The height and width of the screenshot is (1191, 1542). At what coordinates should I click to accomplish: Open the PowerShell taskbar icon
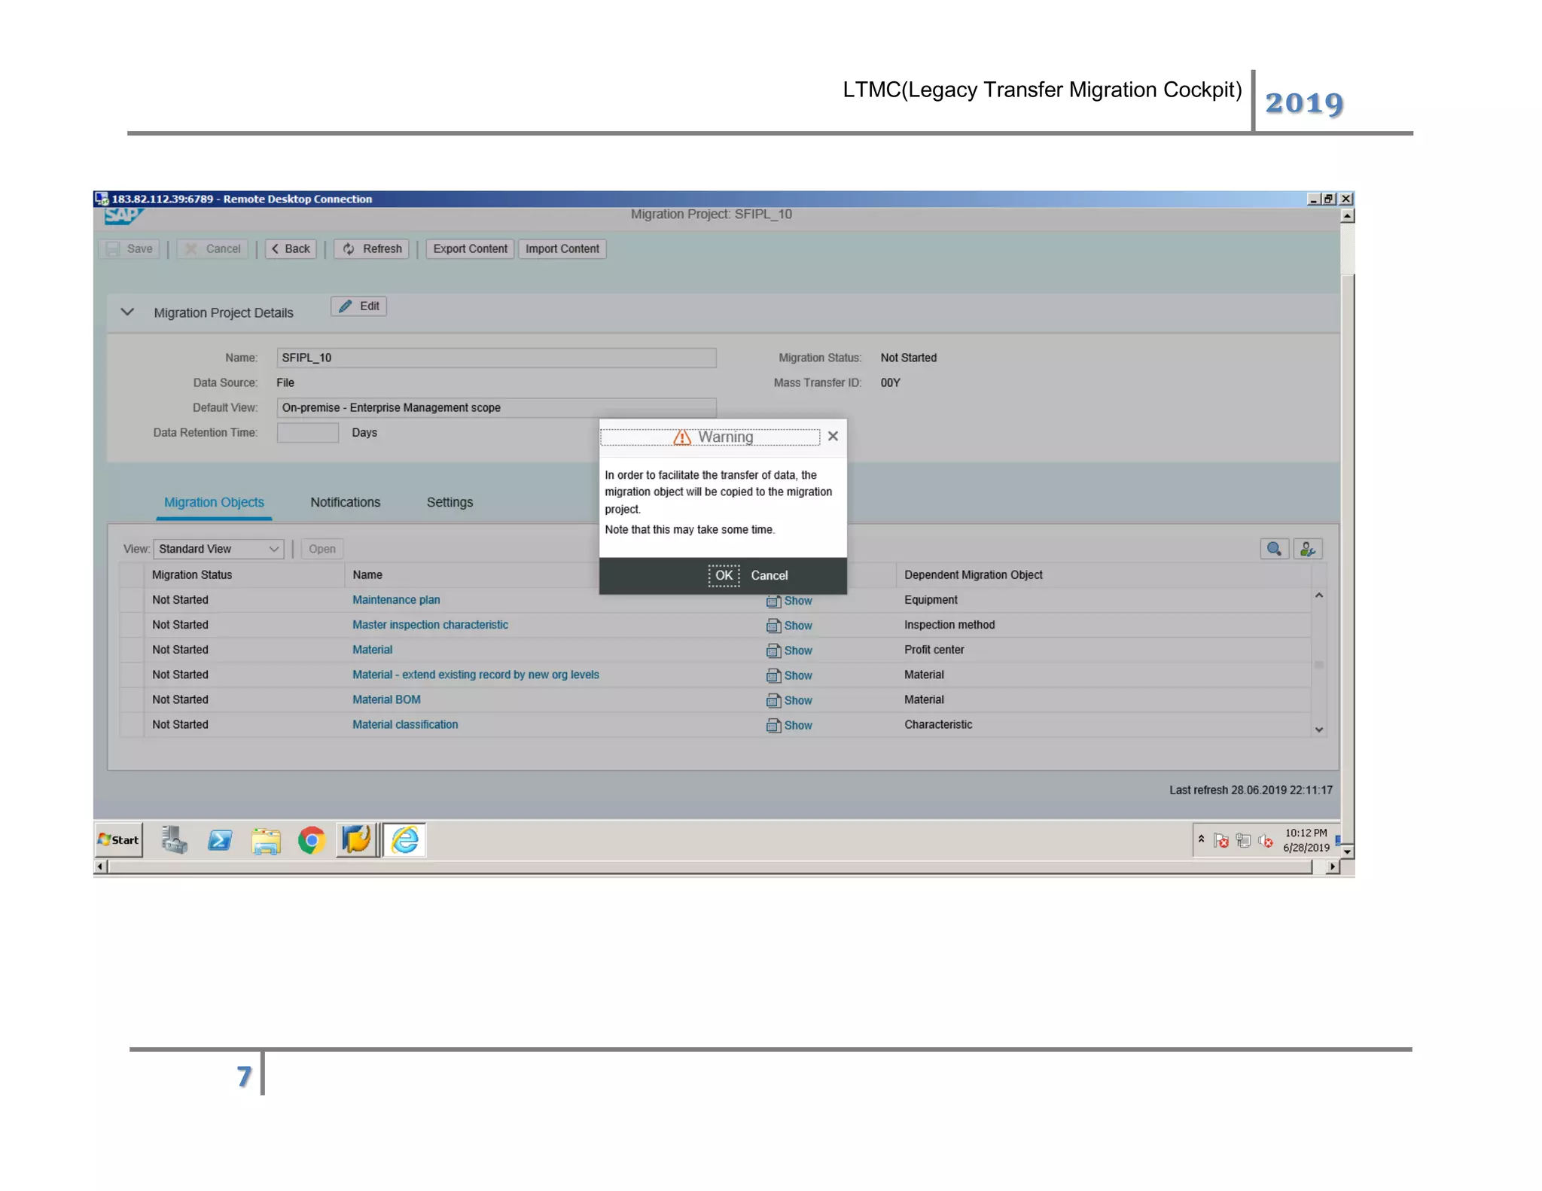tap(220, 840)
